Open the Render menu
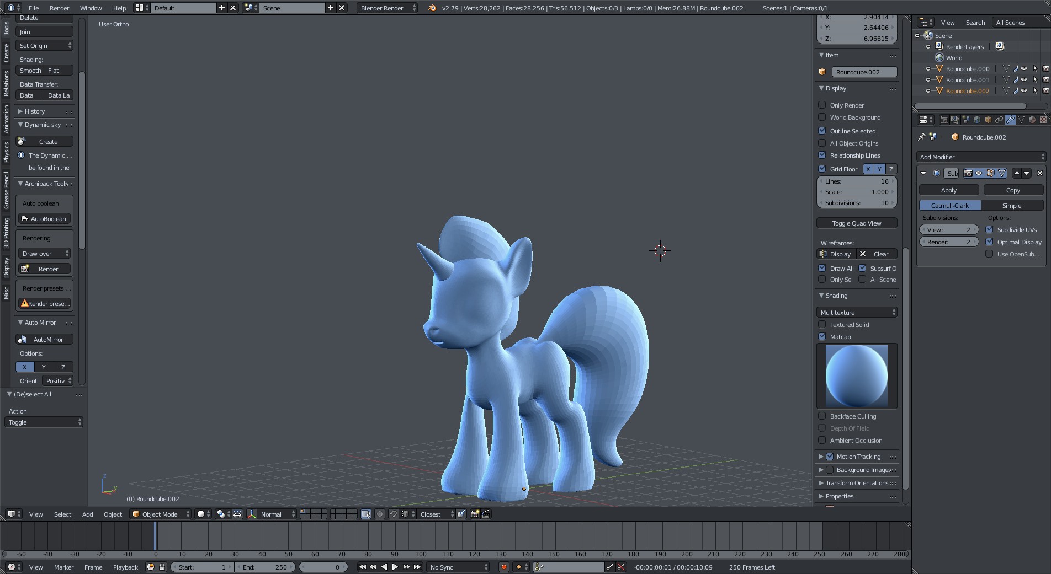The height and width of the screenshot is (574, 1051). pyautogui.click(x=60, y=8)
